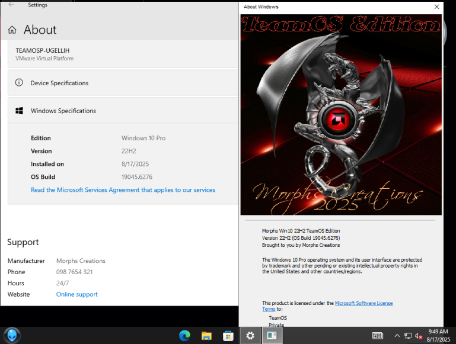Close the About Windows dialog

click(436, 7)
